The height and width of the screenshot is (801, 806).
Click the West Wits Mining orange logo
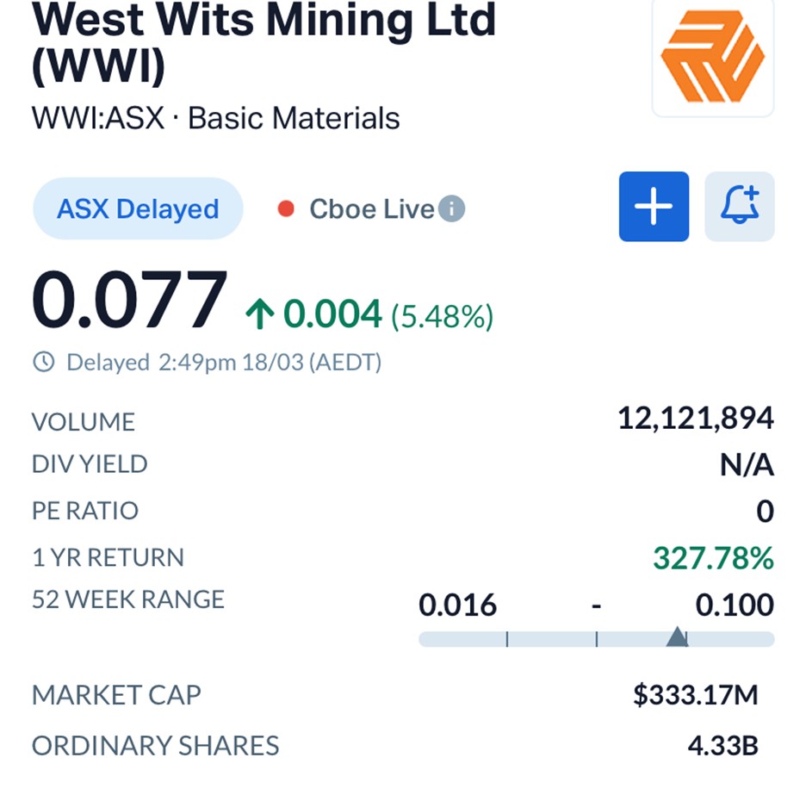(x=712, y=55)
